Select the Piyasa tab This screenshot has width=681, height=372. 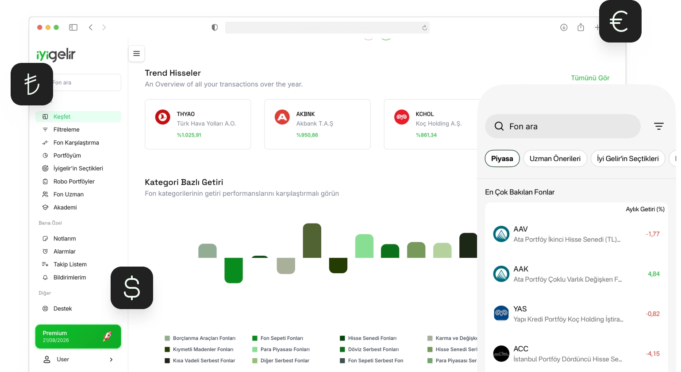[502, 159]
